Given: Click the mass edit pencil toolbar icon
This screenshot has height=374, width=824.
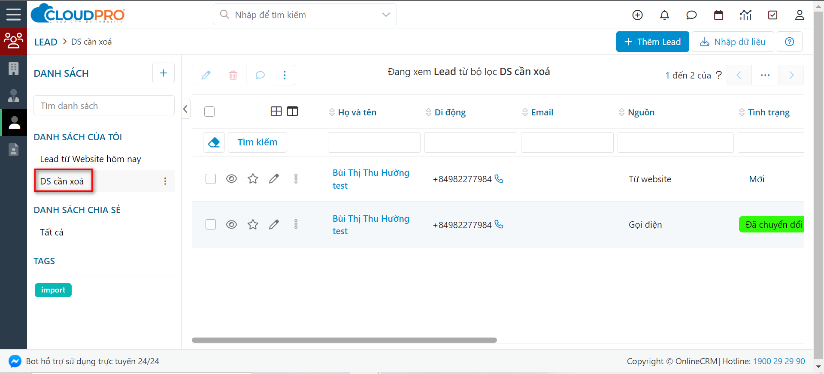Looking at the screenshot, I should [206, 75].
